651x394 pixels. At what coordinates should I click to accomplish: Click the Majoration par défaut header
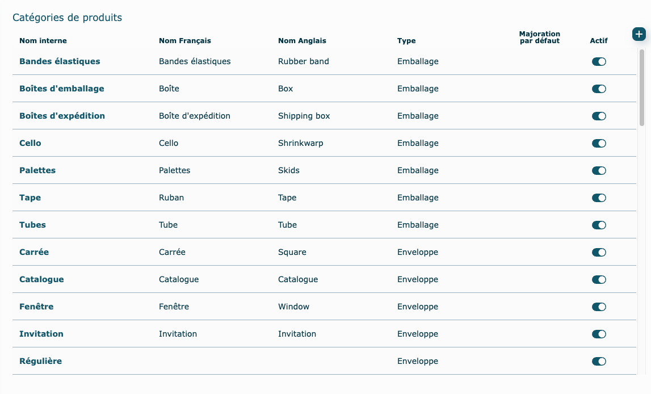pyautogui.click(x=539, y=37)
